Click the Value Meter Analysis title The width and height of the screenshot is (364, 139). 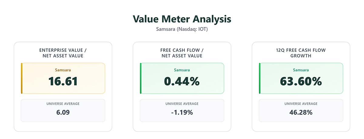(182, 19)
